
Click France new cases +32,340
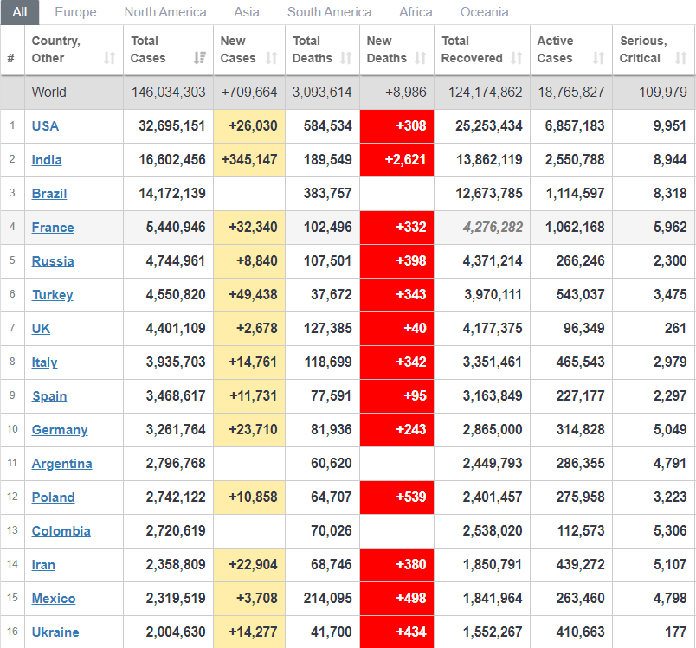pos(253,227)
